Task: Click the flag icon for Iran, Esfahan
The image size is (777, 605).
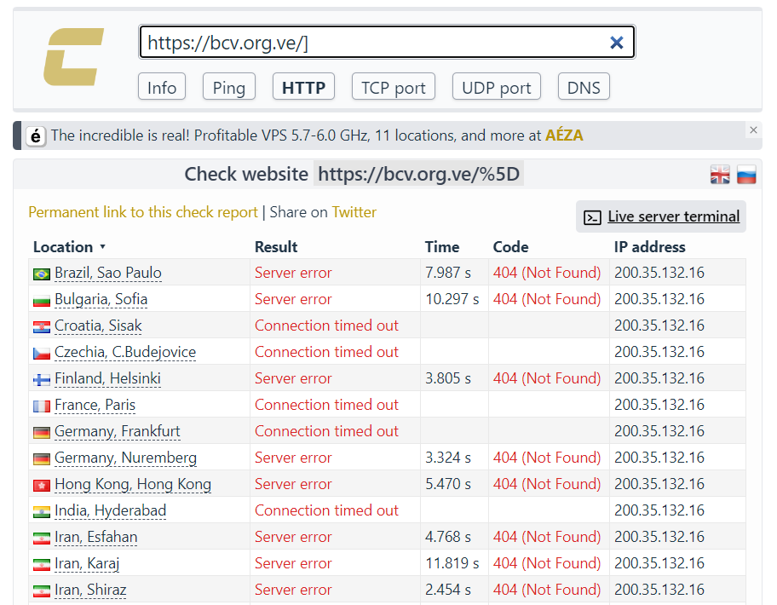Action: 42,538
